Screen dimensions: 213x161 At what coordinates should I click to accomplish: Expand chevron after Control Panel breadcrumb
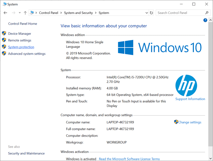click(61, 13)
